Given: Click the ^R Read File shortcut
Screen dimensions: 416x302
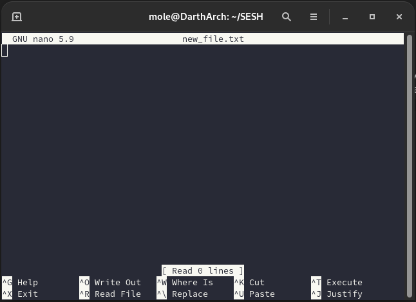Looking at the screenshot, I should [x=110, y=294].
